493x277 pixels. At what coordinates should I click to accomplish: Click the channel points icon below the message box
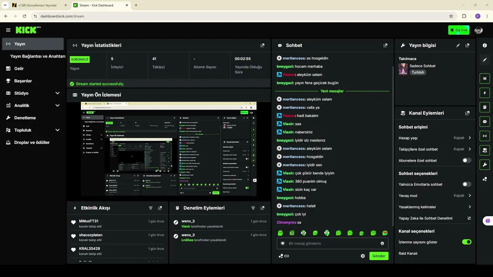tap(281, 256)
